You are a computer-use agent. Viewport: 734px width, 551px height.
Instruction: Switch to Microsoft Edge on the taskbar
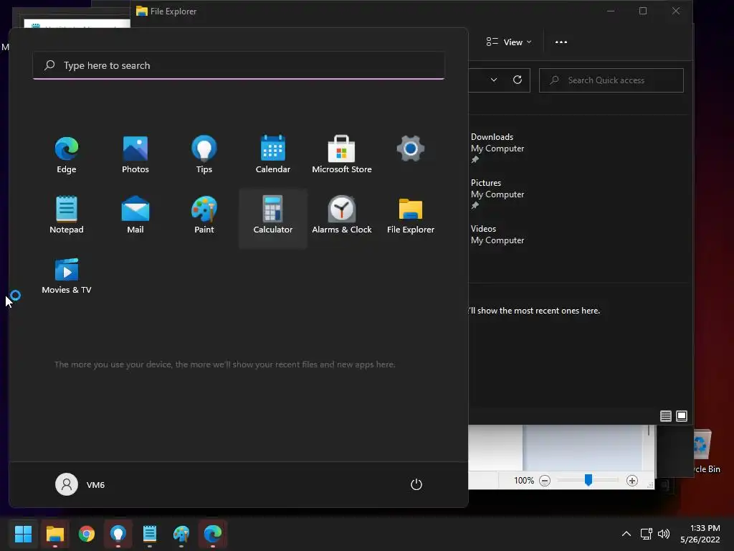pos(213,534)
